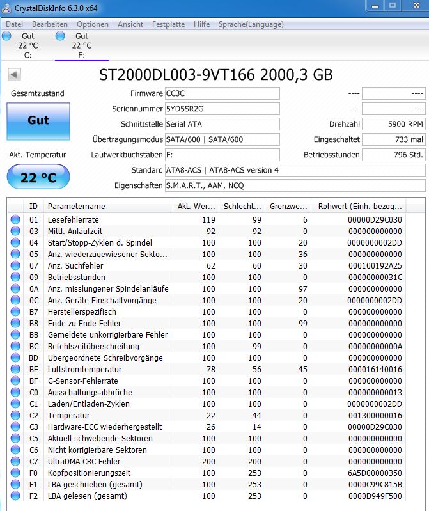Click the Firmware field CC3C
Screen dimensions: 429x511
click(222, 93)
